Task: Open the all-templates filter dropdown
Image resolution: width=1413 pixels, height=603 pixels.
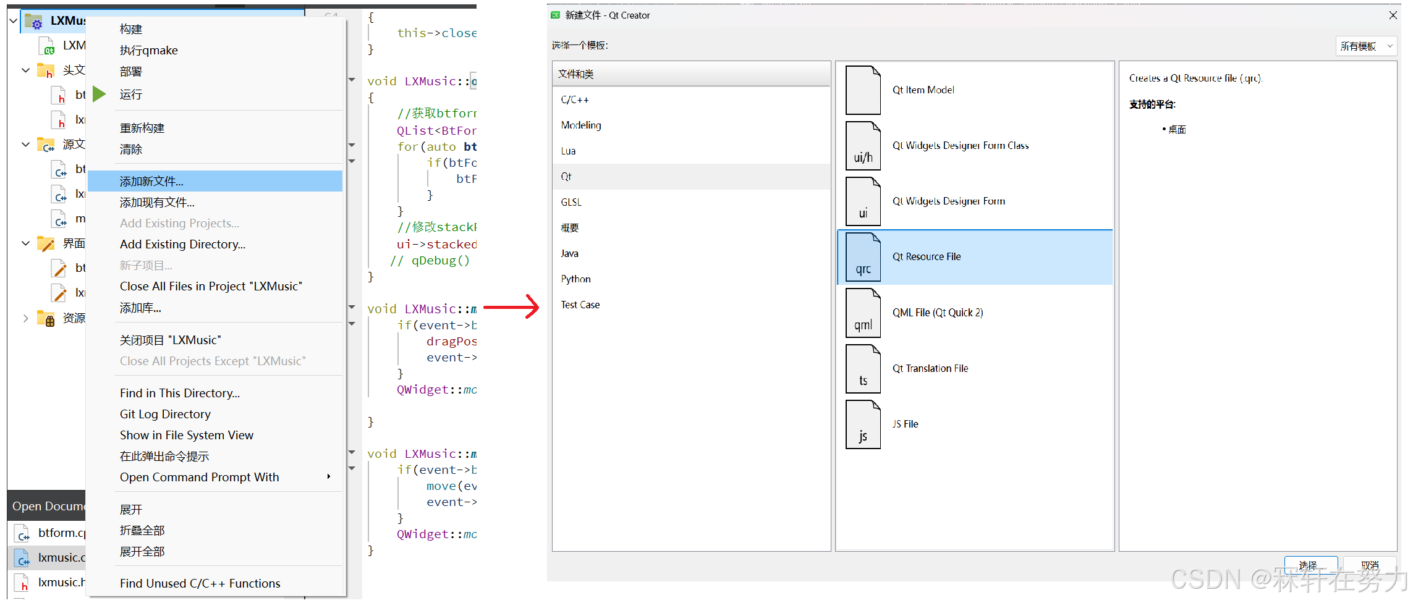Action: [1366, 46]
